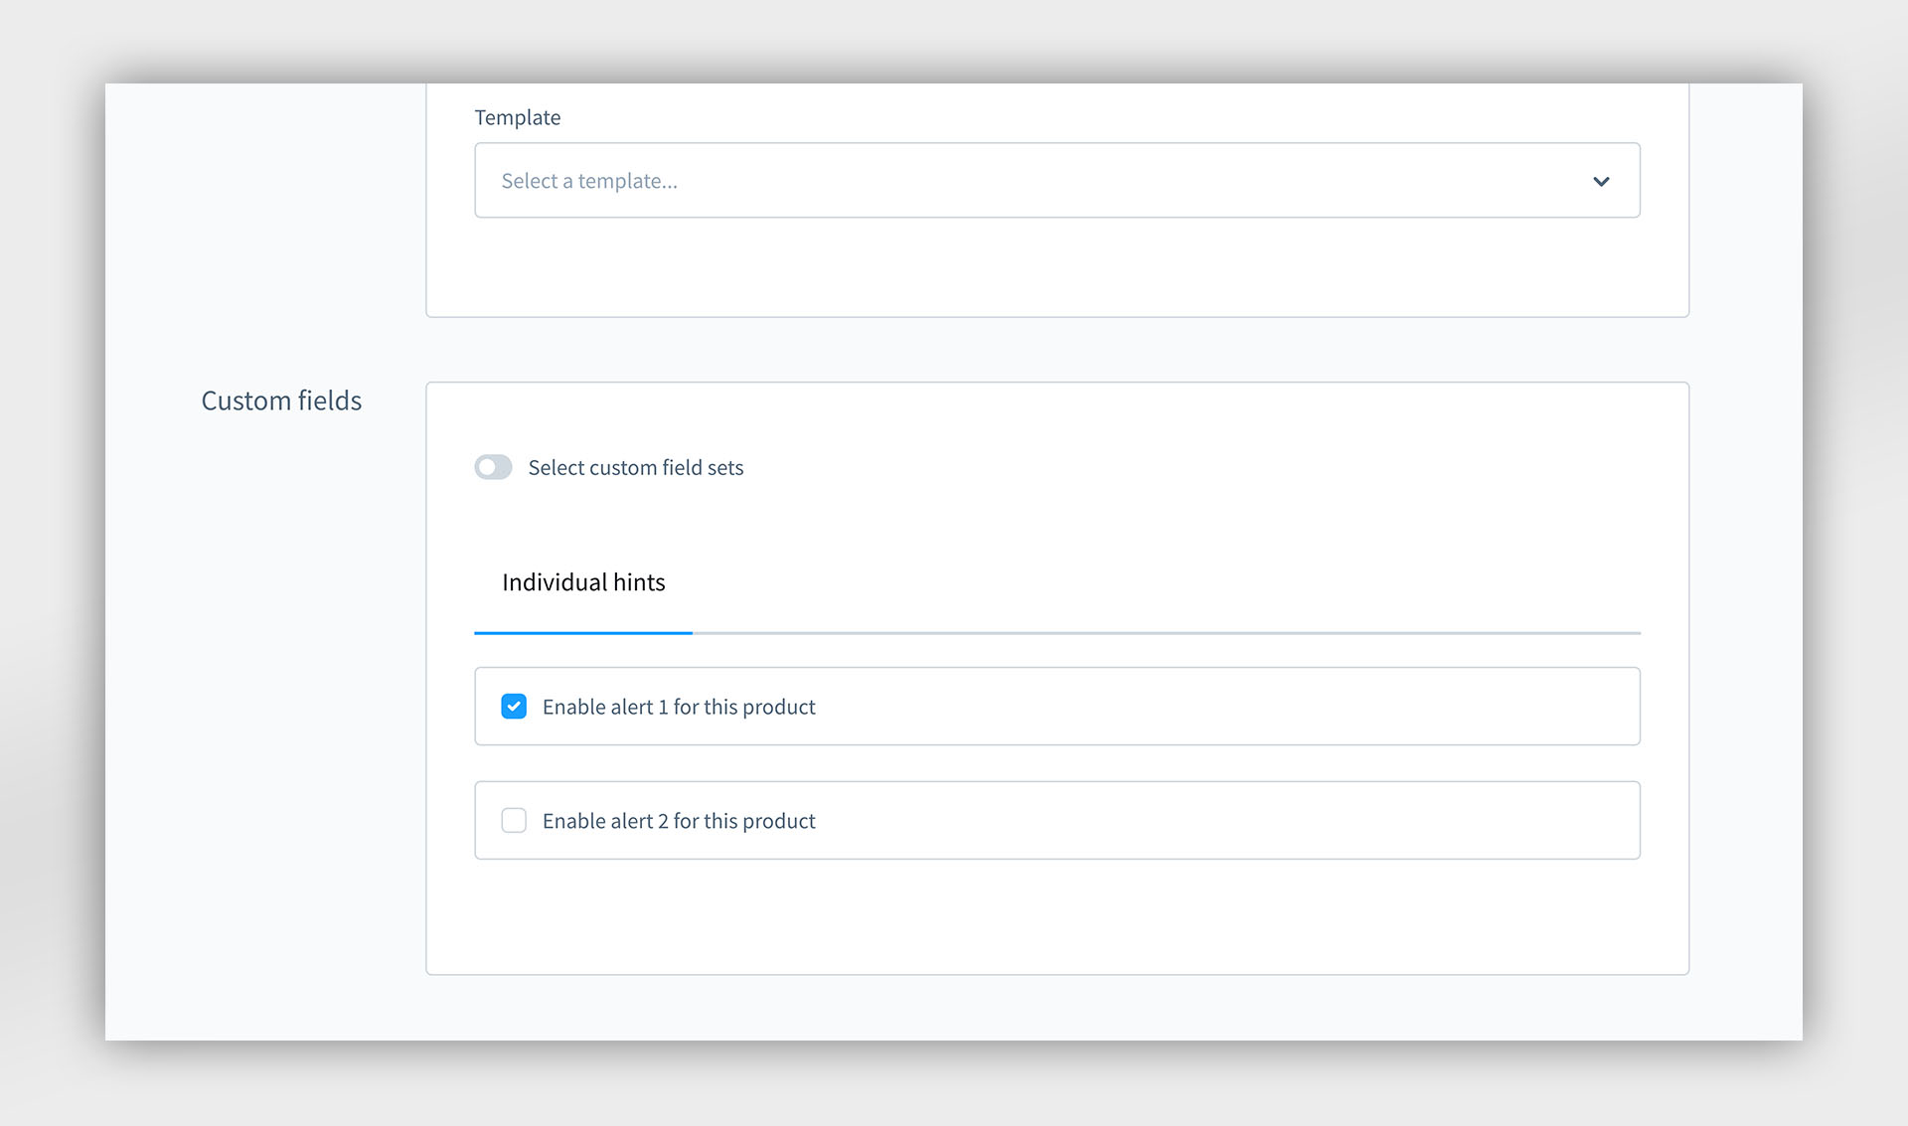Viewport: 1908px width, 1126px height.
Task: Check Enable alert 2 for this product
Action: click(514, 821)
